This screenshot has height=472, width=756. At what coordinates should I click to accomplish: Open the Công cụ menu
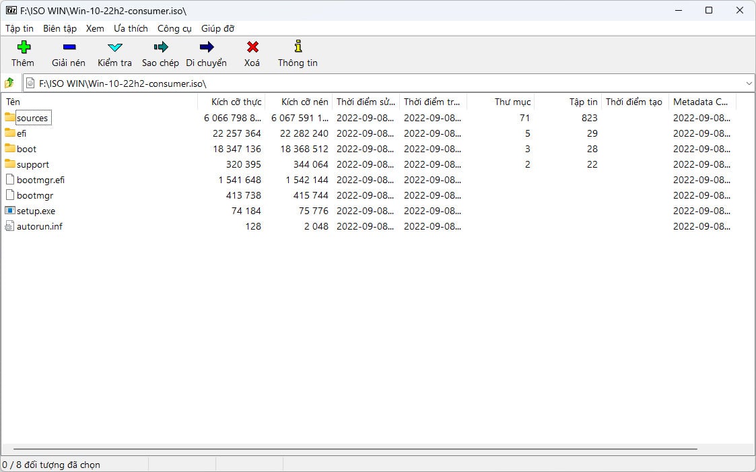(x=174, y=28)
